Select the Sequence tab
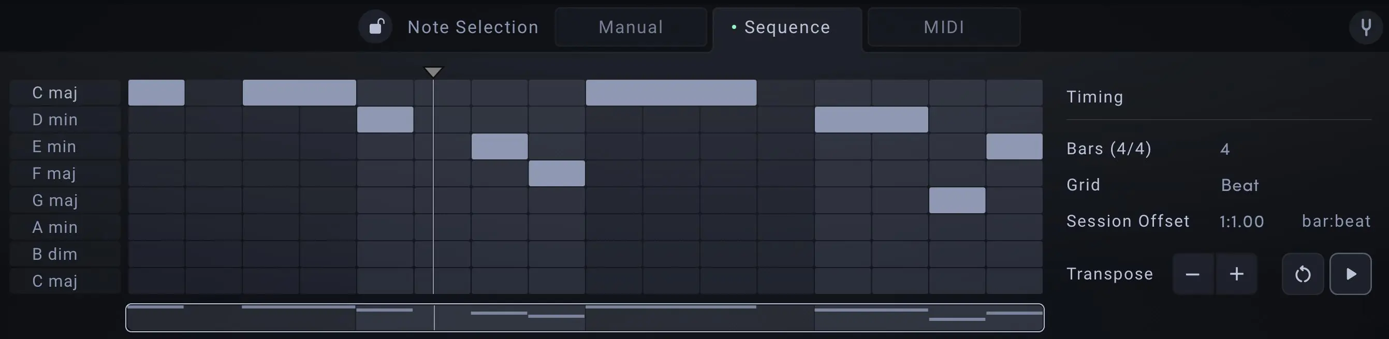 tap(787, 27)
